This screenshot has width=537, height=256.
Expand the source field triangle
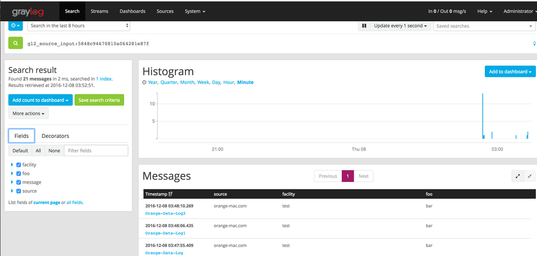click(x=12, y=191)
